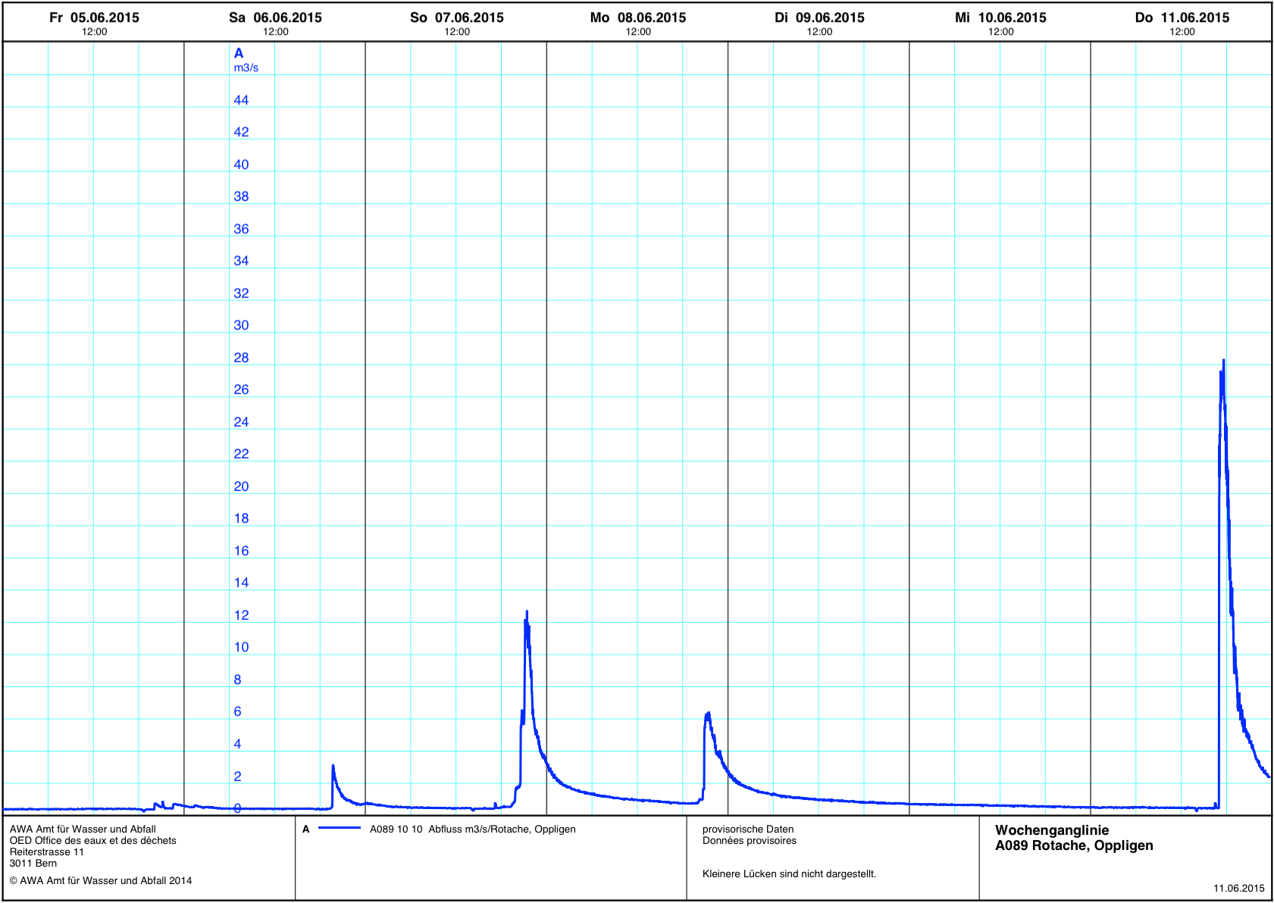Click the 28 value on the y-axis
1274x903 pixels.
click(241, 358)
